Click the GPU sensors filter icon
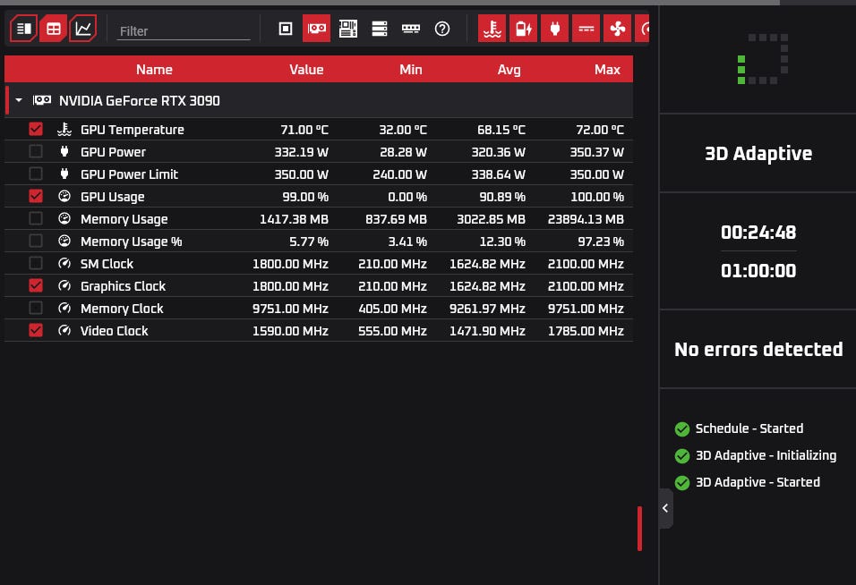Screen dimensions: 856x585 pos(317,29)
